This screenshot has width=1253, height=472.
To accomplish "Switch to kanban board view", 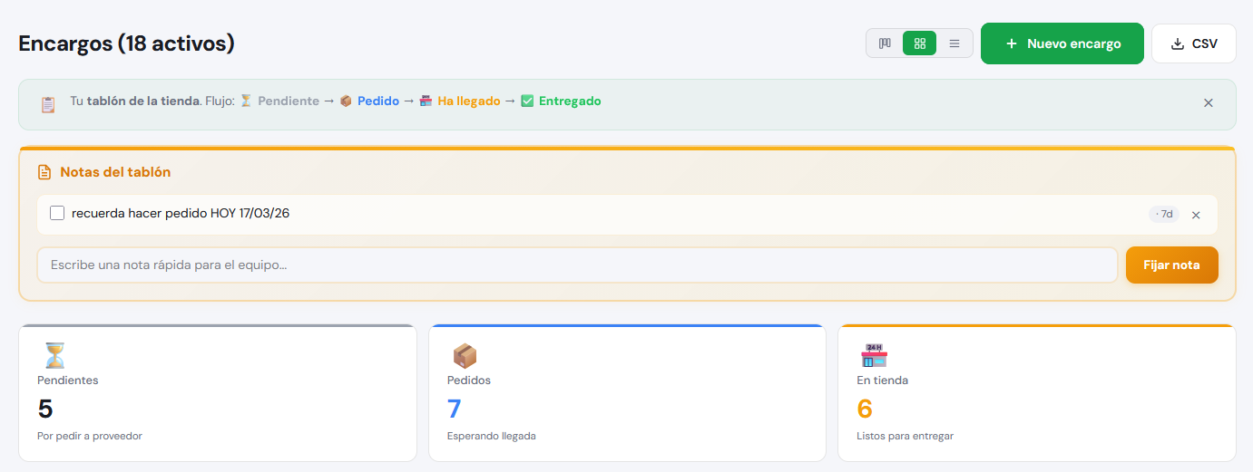I will pyautogui.click(x=885, y=43).
